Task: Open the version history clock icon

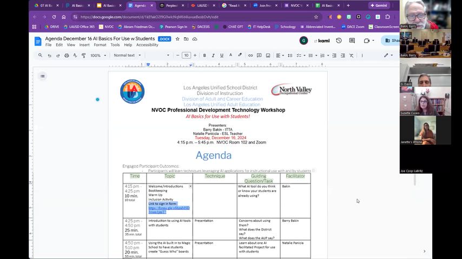Action: click(339, 40)
